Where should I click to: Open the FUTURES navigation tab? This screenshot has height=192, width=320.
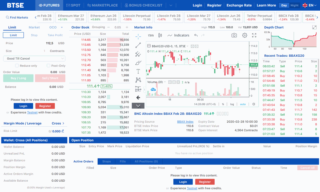(49, 5)
